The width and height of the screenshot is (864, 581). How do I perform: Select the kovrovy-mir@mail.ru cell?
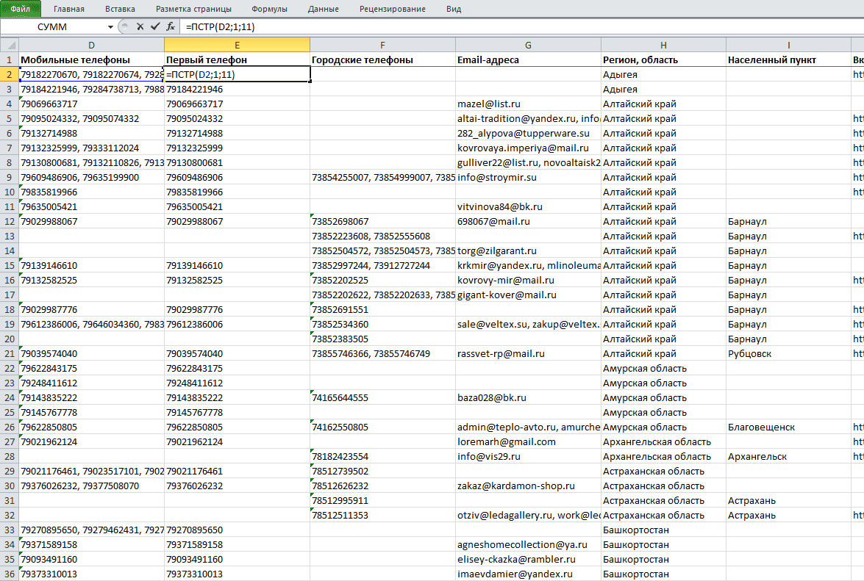pos(528,280)
